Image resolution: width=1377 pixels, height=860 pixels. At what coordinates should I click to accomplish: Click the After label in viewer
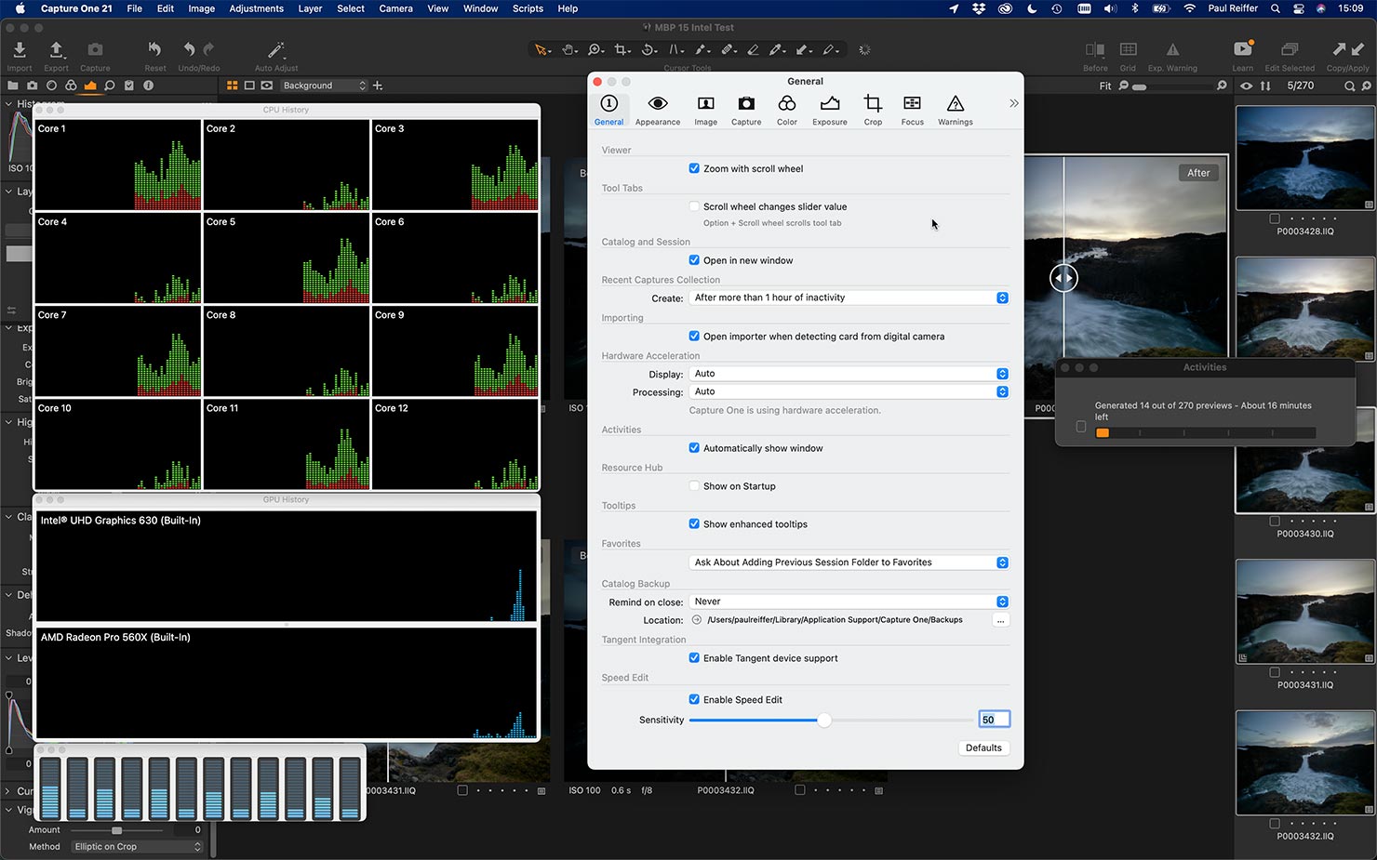point(1198,173)
